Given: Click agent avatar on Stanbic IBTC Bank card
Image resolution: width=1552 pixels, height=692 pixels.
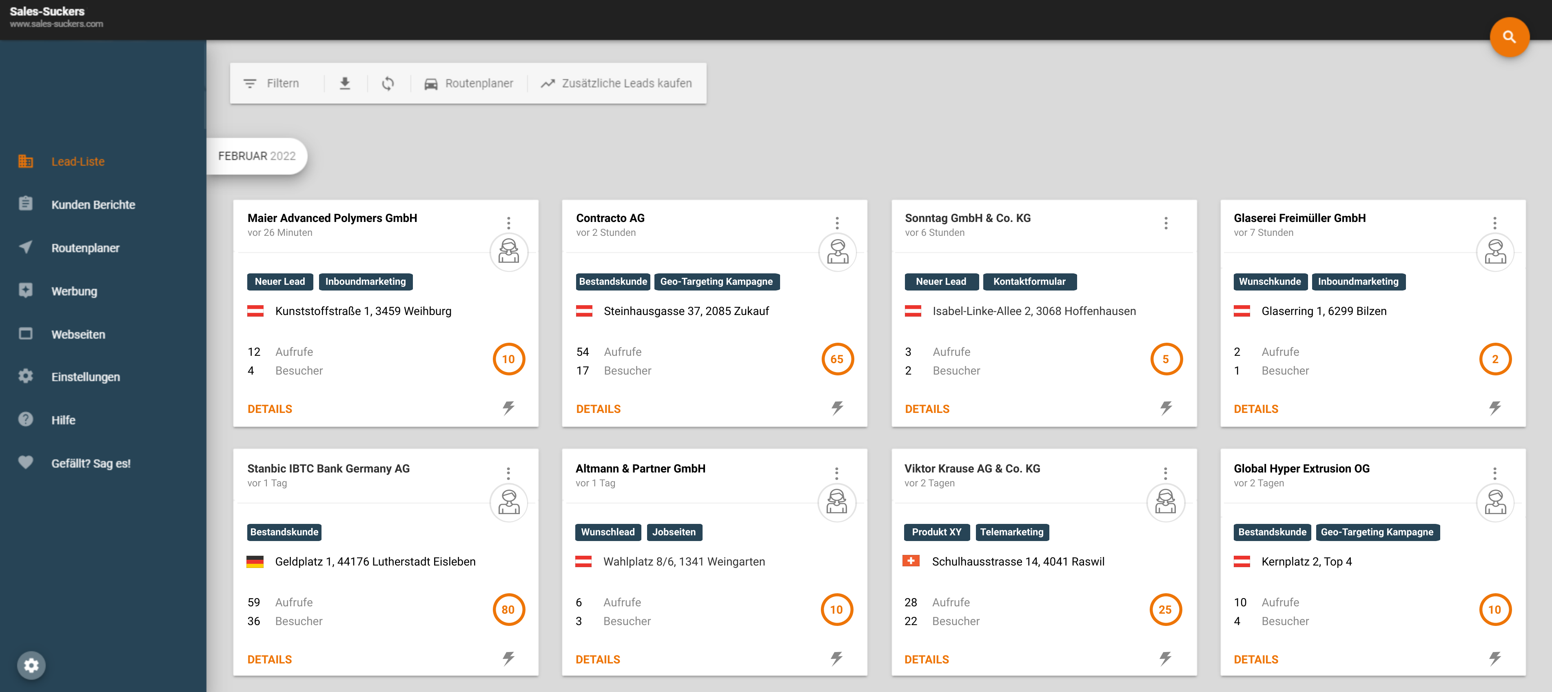Looking at the screenshot, I should click(x=508, y=502).
